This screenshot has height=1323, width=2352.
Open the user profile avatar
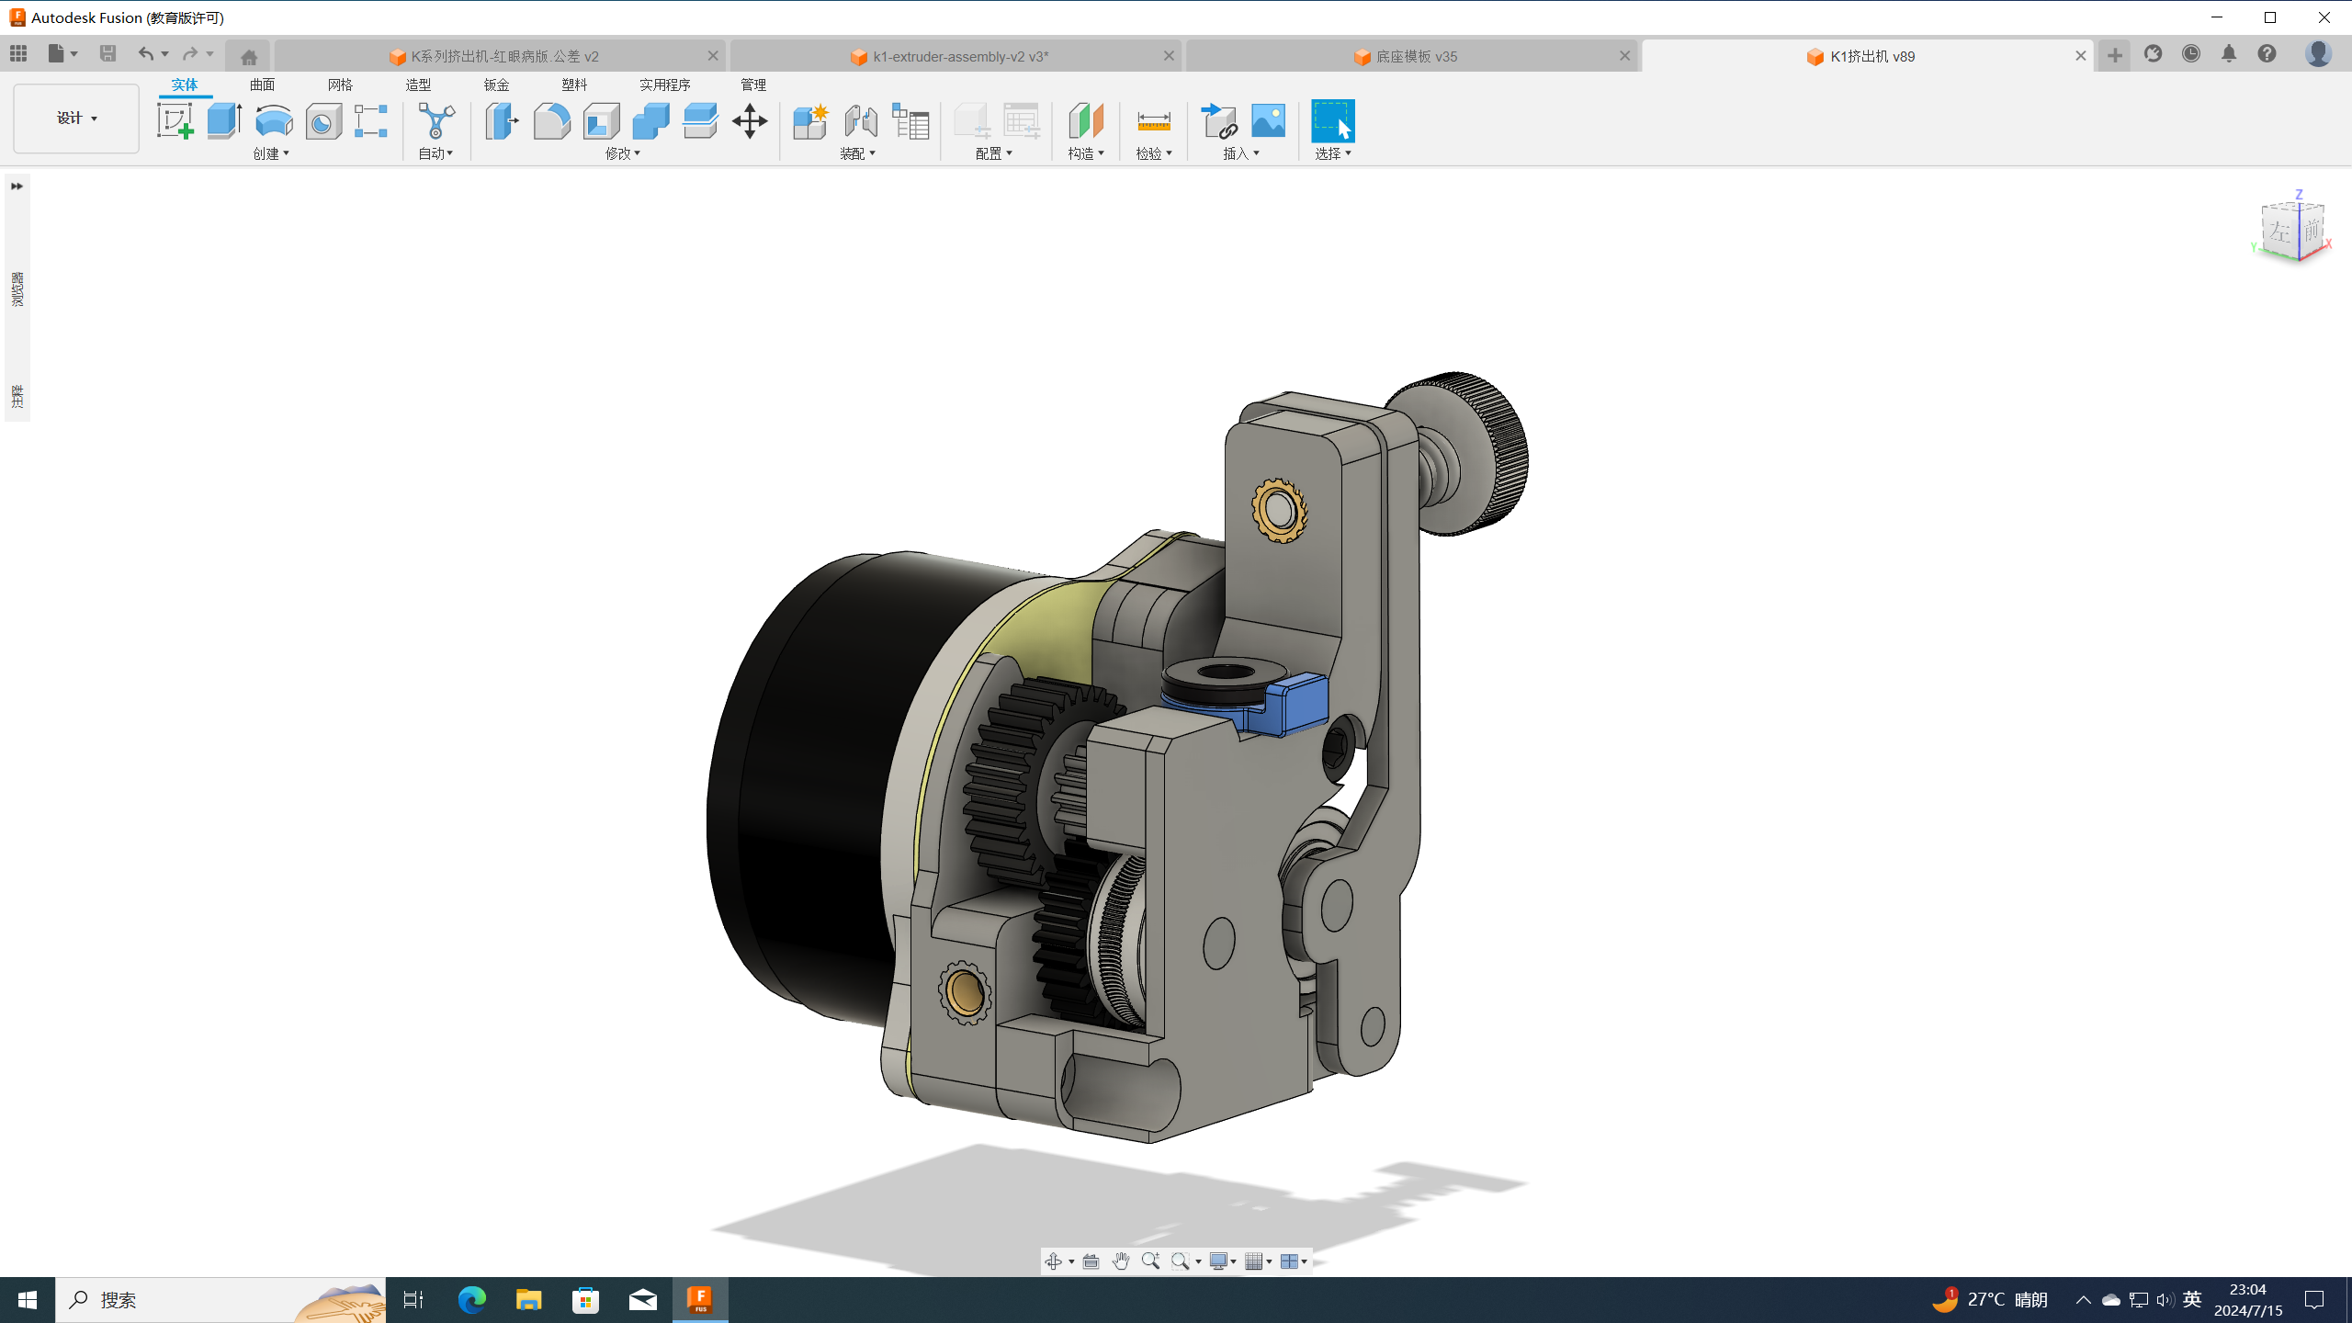tap(2318, 54)
